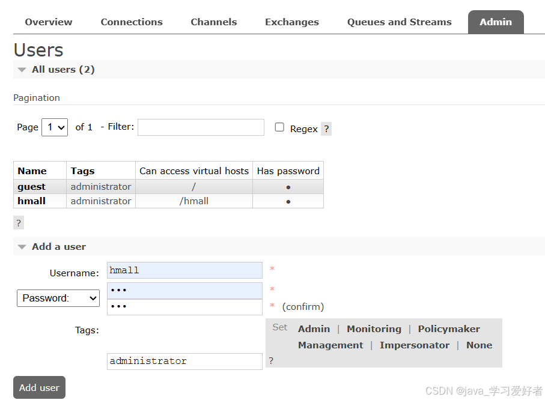
Task: Click administrator tag in guest row
Action: pyautogui.click(x=101, y=187)
